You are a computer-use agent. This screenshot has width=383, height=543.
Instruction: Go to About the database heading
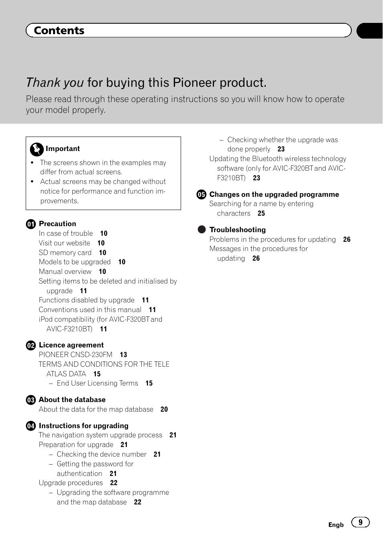click(x=72, y=400)
